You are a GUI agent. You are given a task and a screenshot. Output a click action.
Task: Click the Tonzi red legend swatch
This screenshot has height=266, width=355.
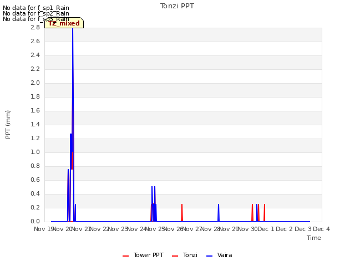tap(175, 256)
